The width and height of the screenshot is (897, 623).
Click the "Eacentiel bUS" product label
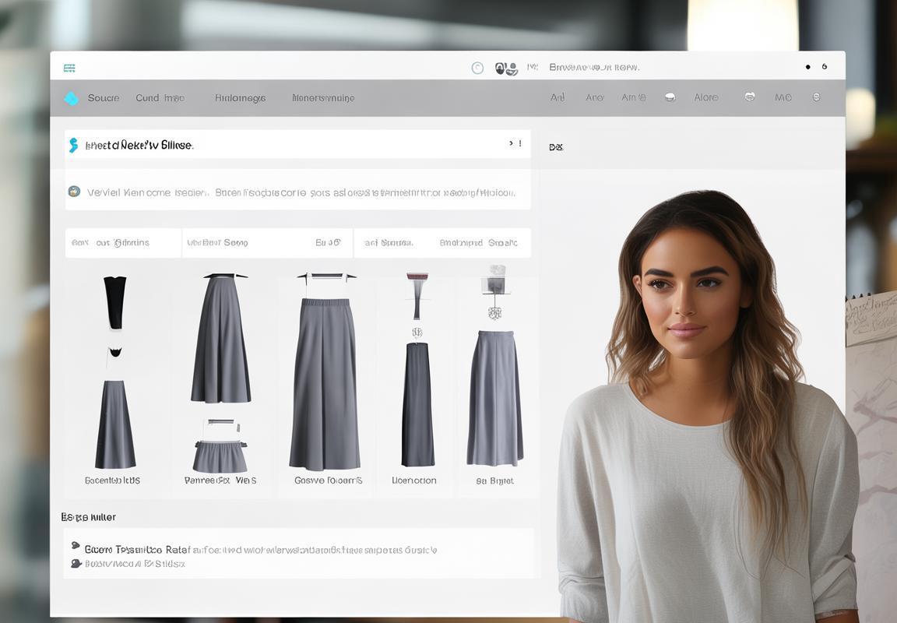[113, 480]
